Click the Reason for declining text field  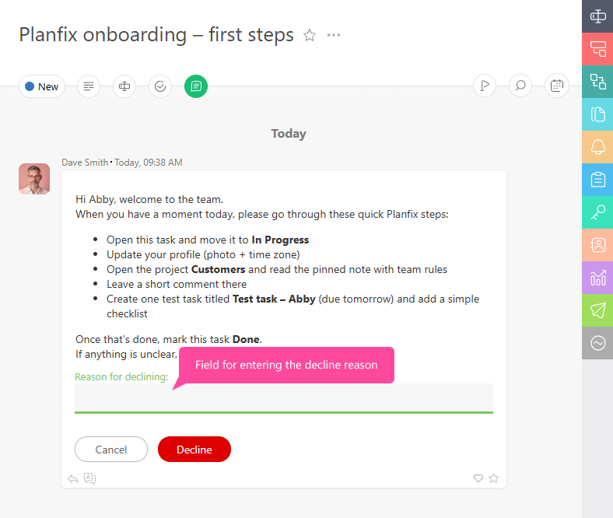(284, 397)
